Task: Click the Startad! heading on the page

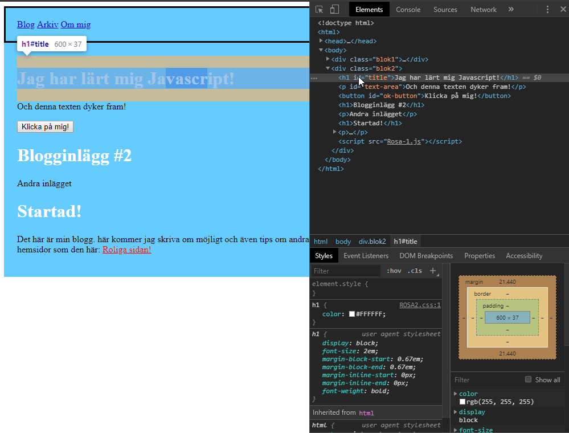Action: point(50,211)
